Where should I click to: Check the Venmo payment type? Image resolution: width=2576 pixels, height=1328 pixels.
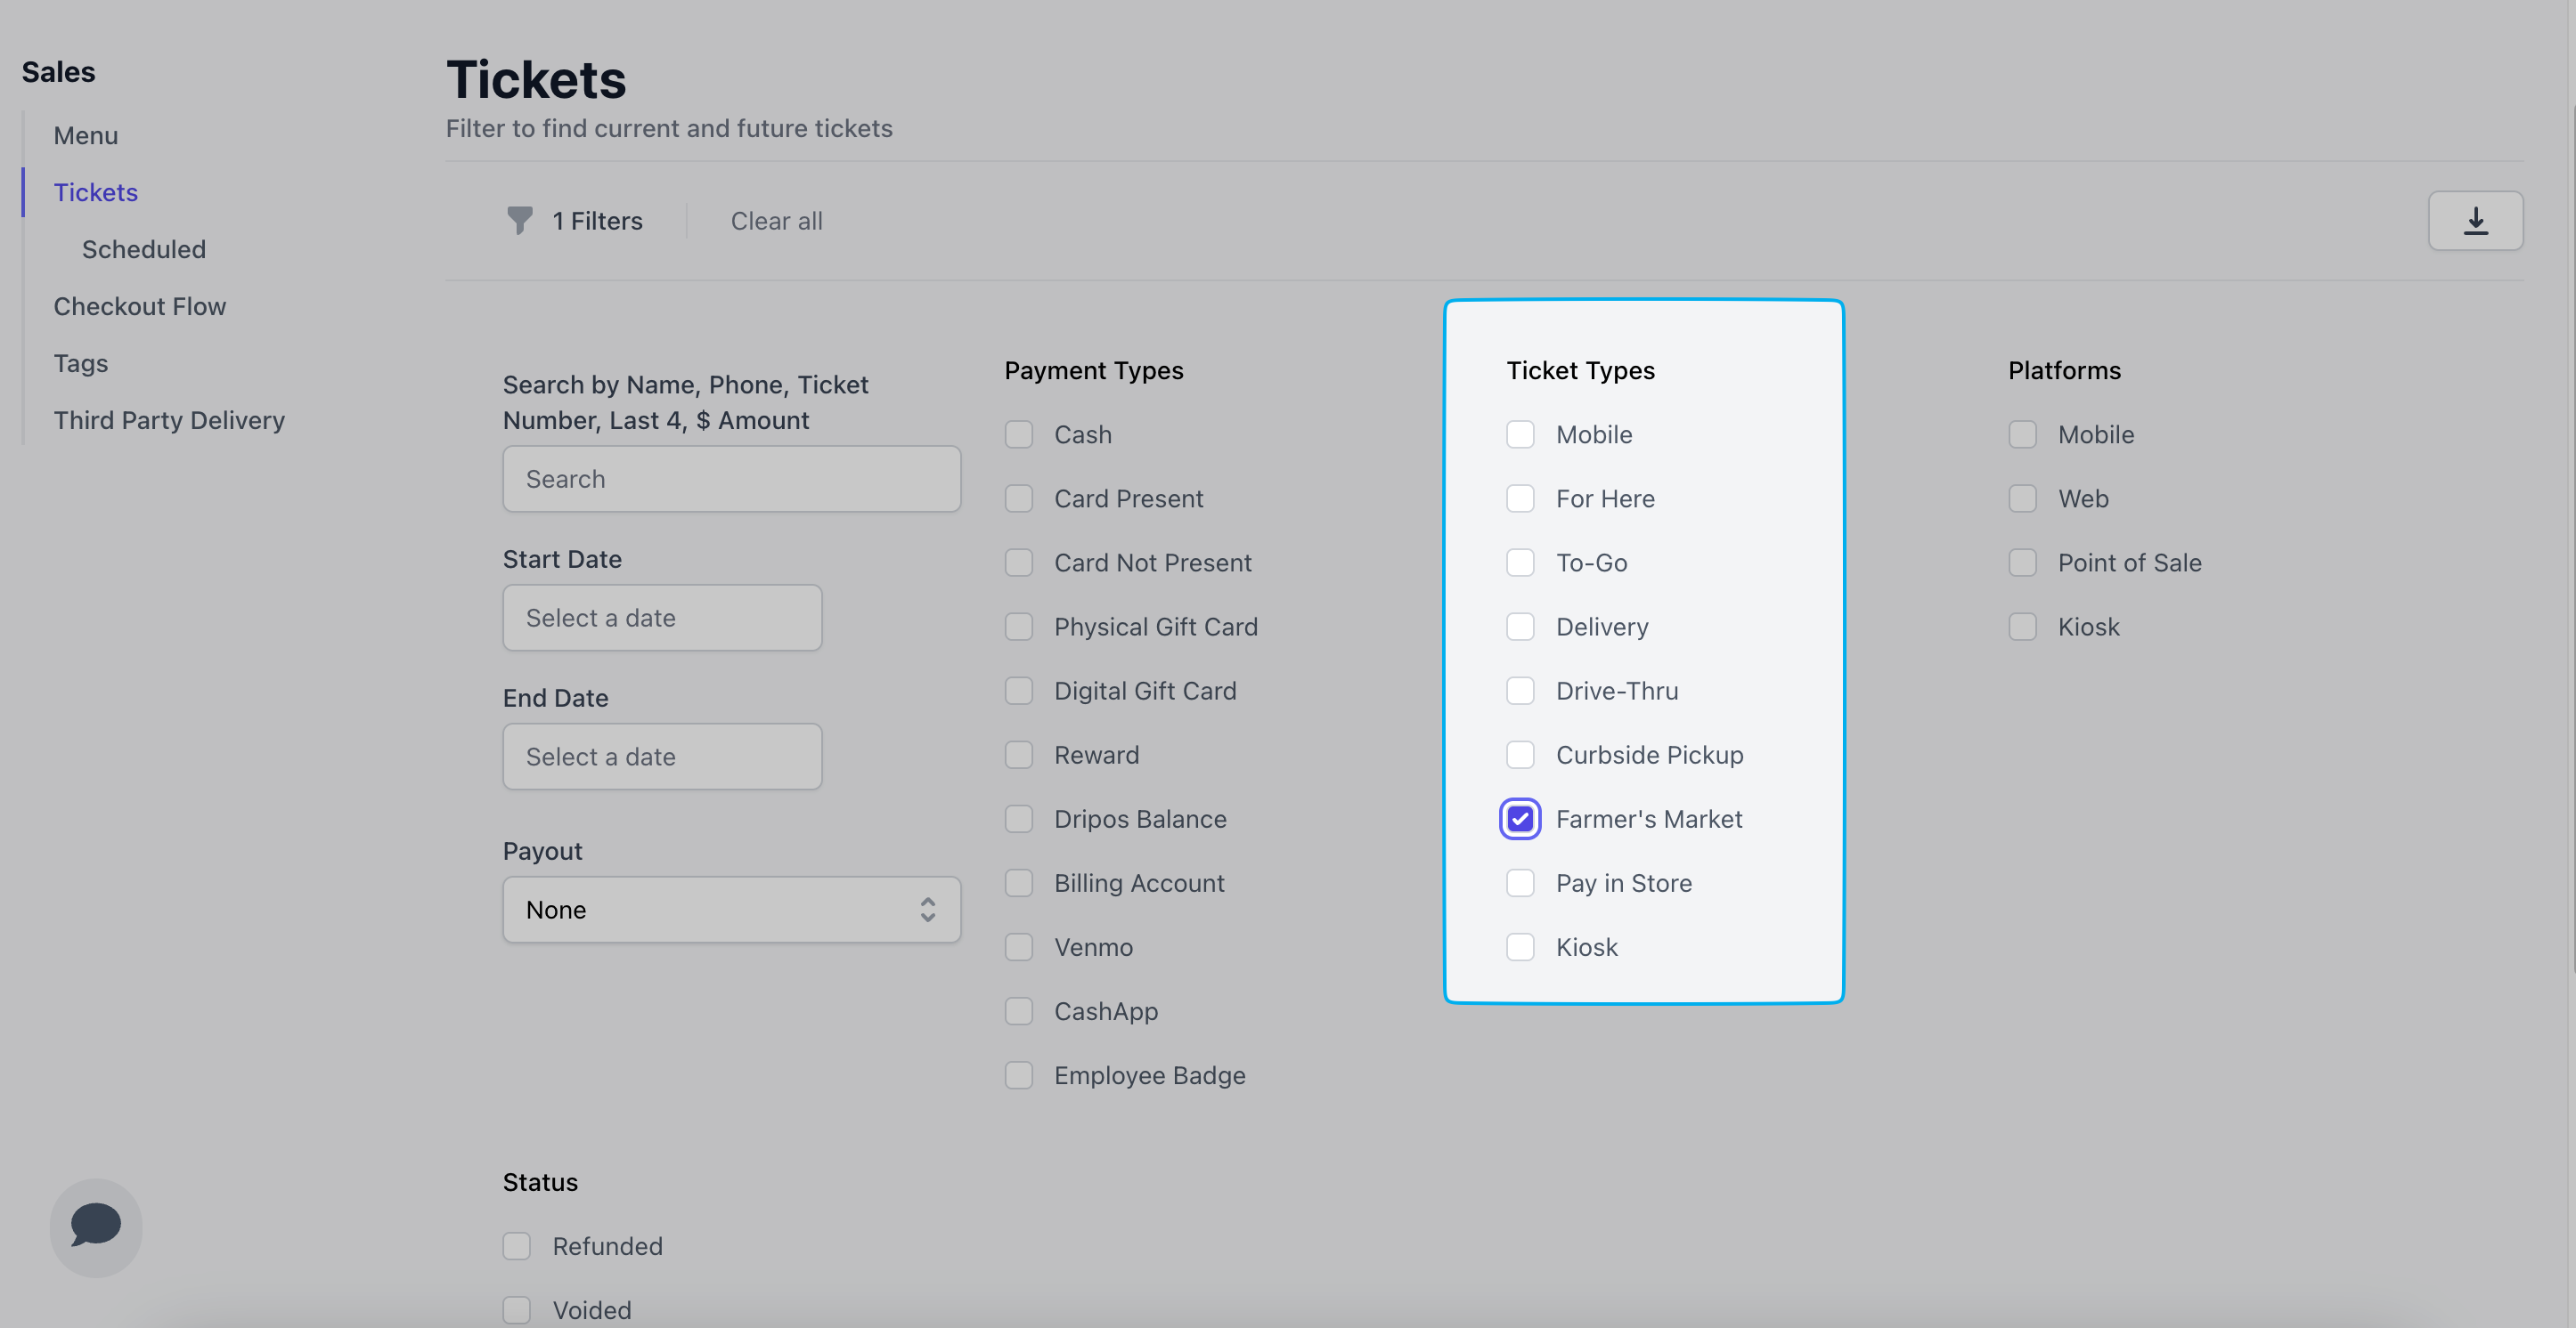(x=1019, y=947)
